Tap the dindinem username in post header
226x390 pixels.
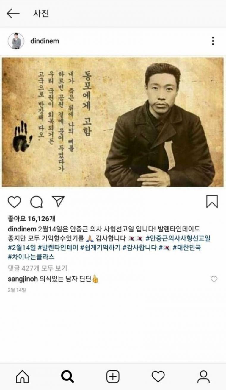[45, 41]
